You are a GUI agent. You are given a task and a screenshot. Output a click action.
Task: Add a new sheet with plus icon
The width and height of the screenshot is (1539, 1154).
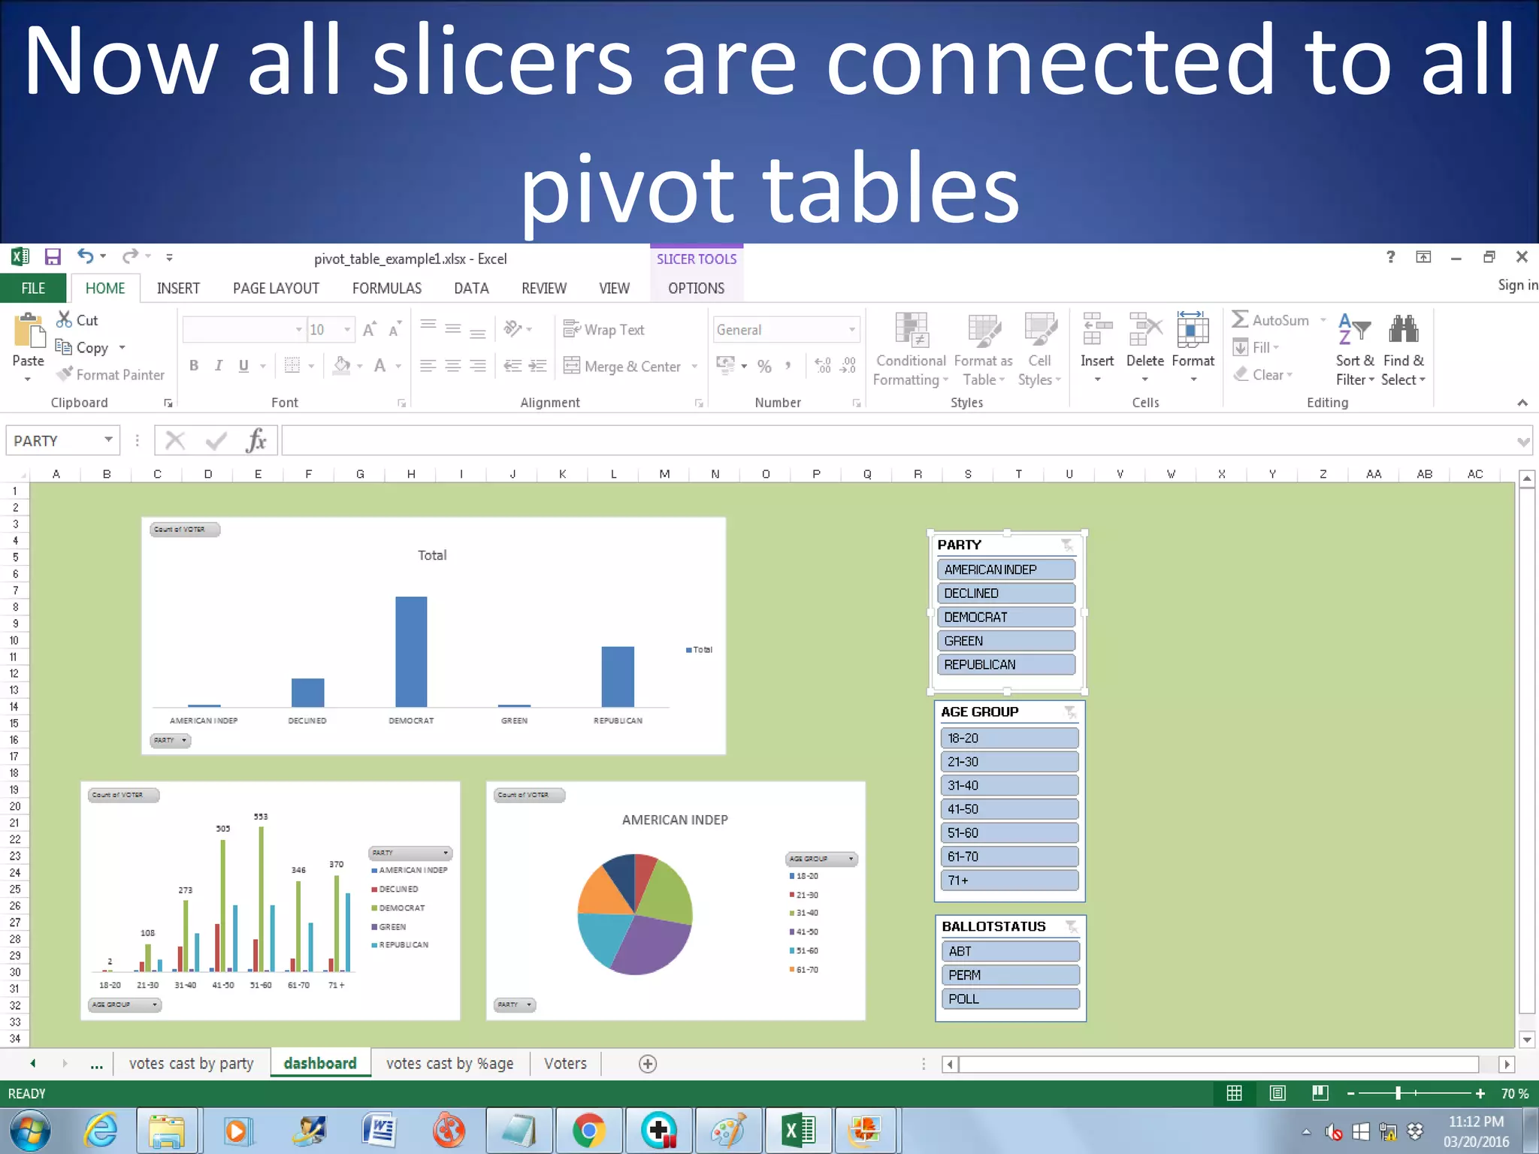648,1064
